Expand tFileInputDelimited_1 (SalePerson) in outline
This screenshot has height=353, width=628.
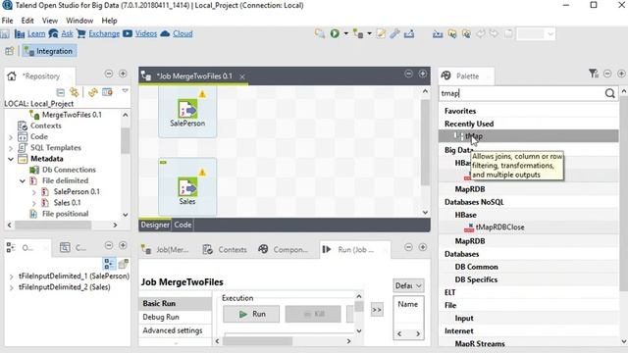pos(11,277)
